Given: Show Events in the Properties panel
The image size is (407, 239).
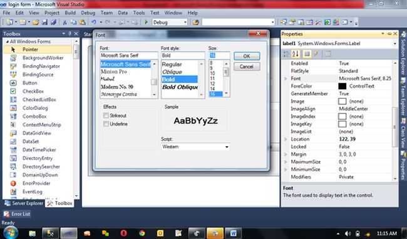Looking at the screenshot, I should click(x=316, y=54).
